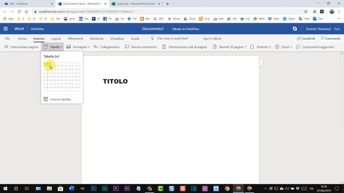Click the Collegamento link button
The height and width of the screenshot is (193, 344).
(106, 47)
